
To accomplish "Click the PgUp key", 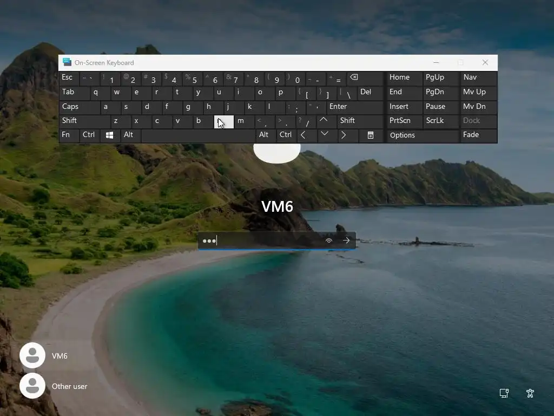I will pyautogui.click(x=441, y=79).
